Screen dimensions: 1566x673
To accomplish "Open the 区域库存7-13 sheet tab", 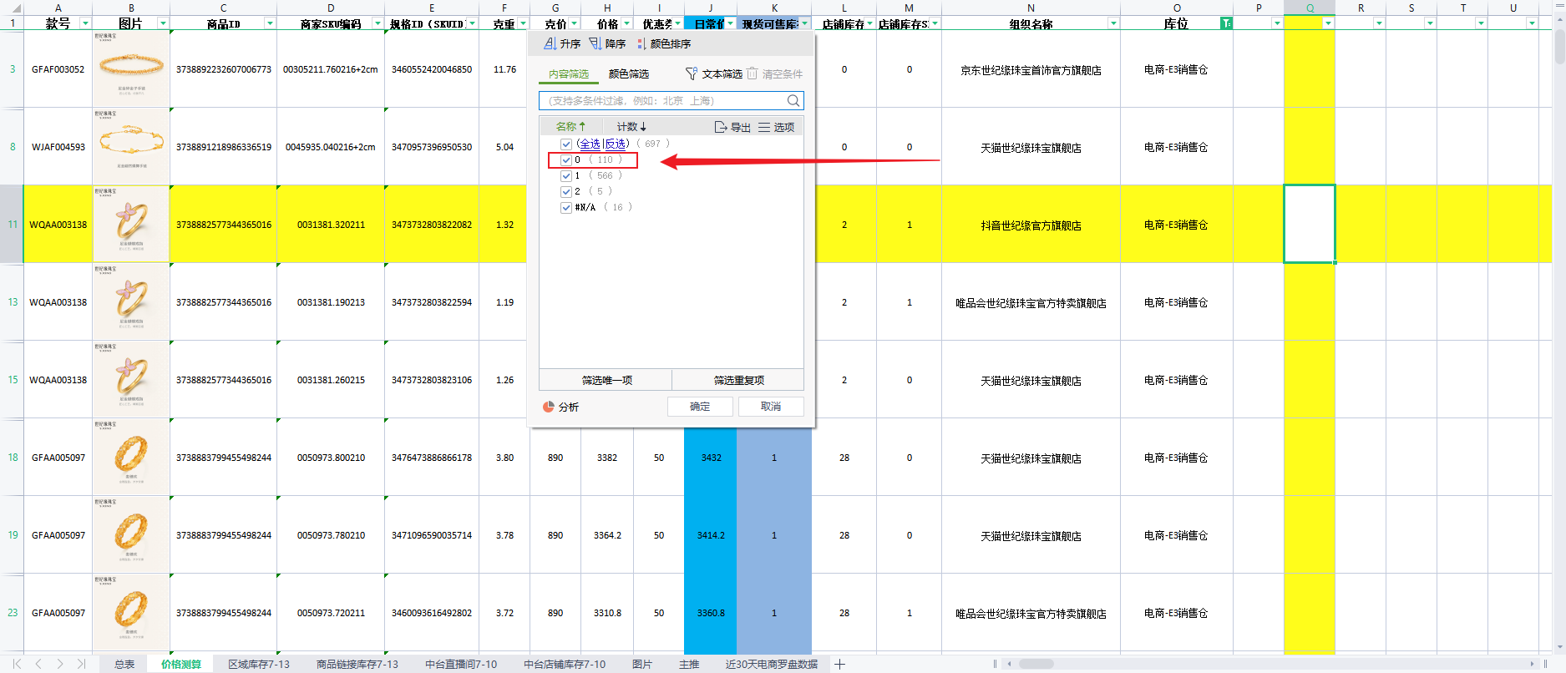I will coord(259,664).
